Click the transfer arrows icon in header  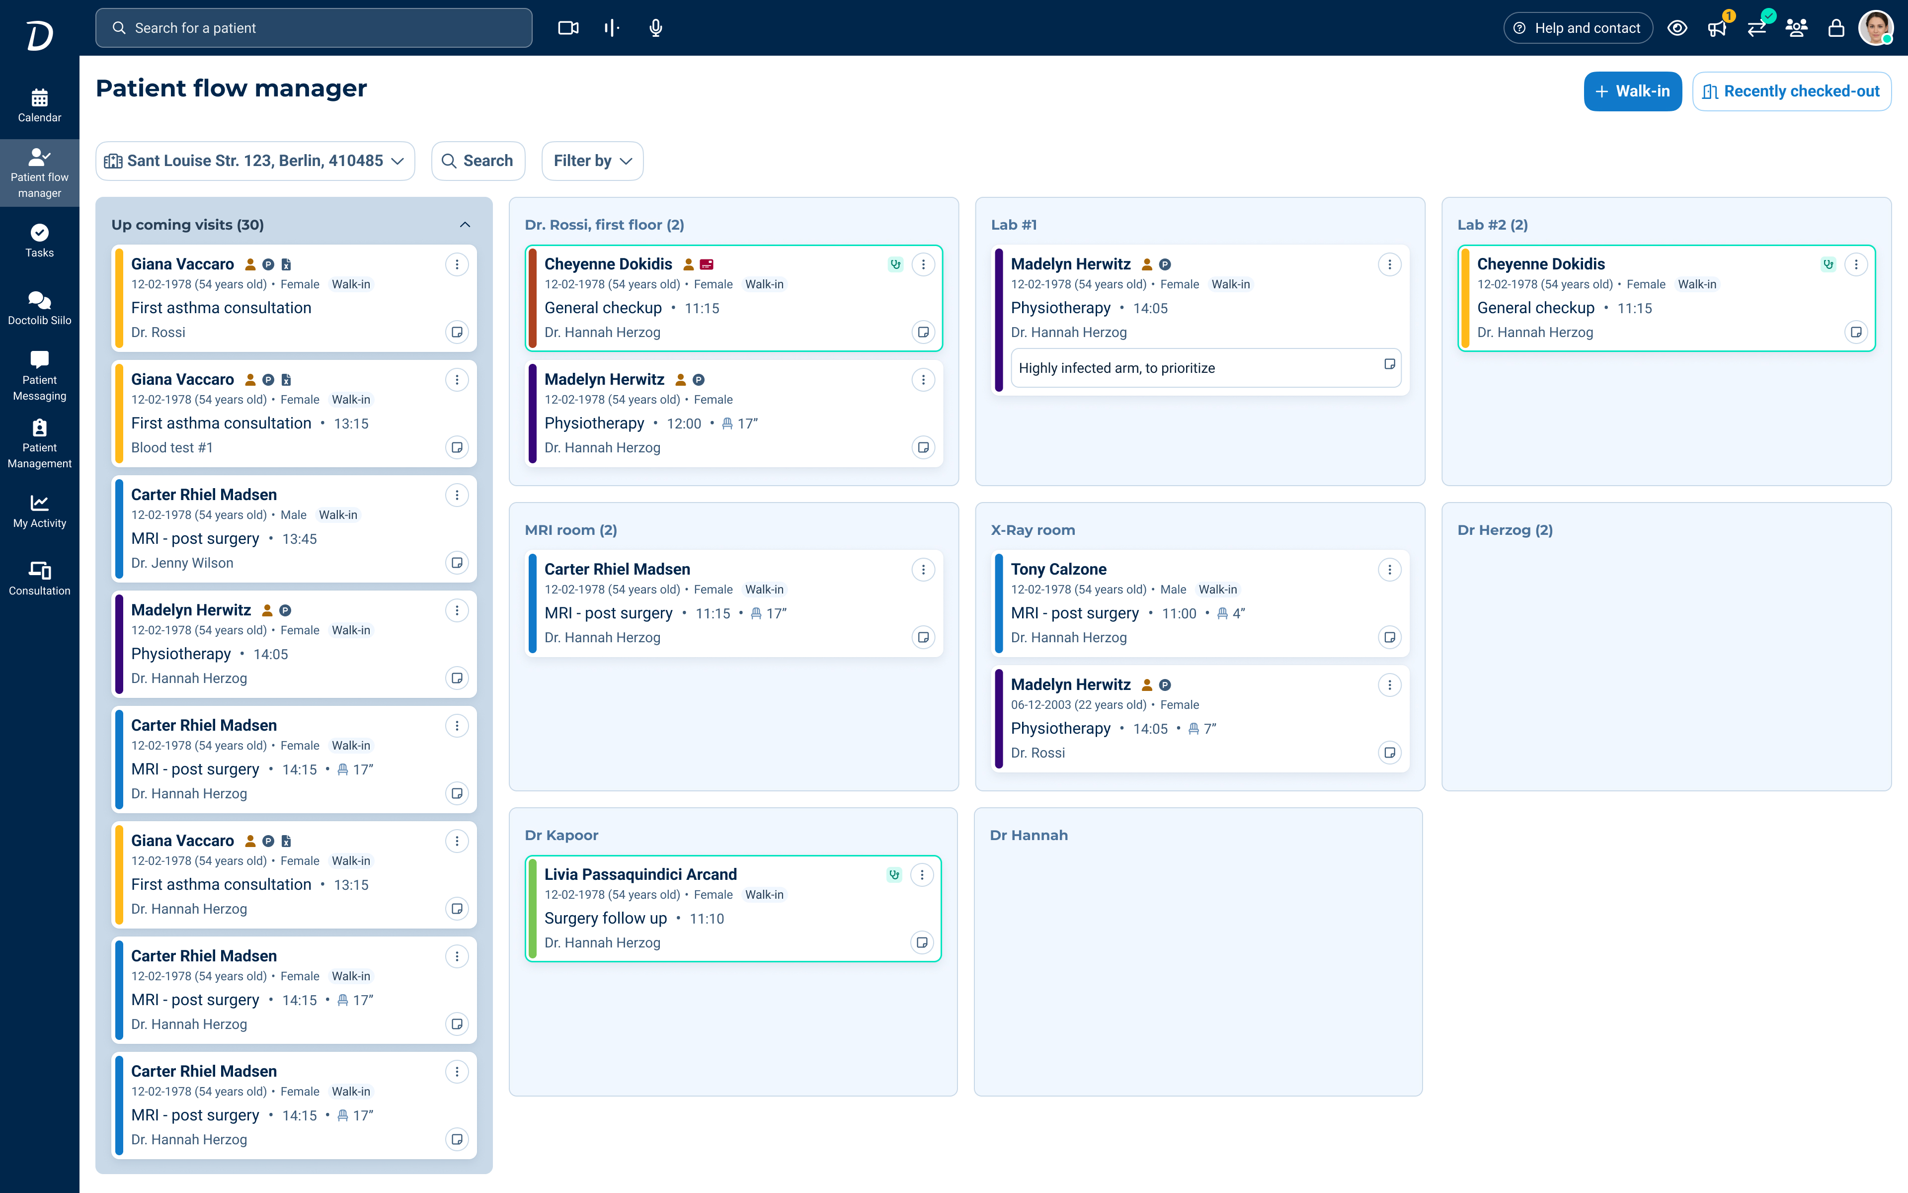pos(1756,28)
